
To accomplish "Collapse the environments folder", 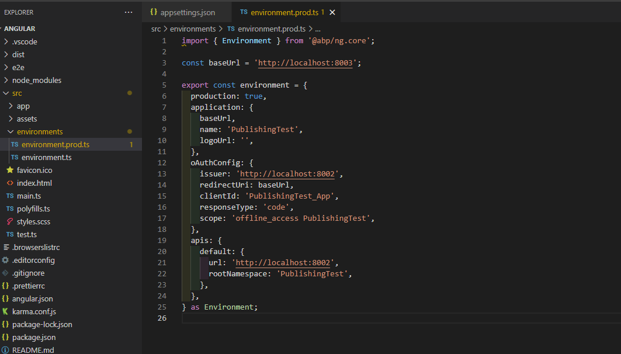I will [40, 132].
